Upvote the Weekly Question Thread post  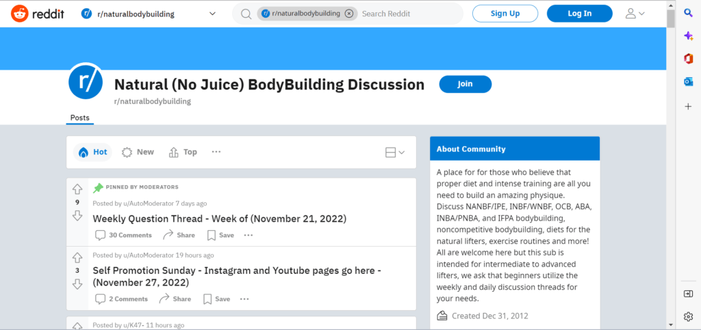[77, 189]
